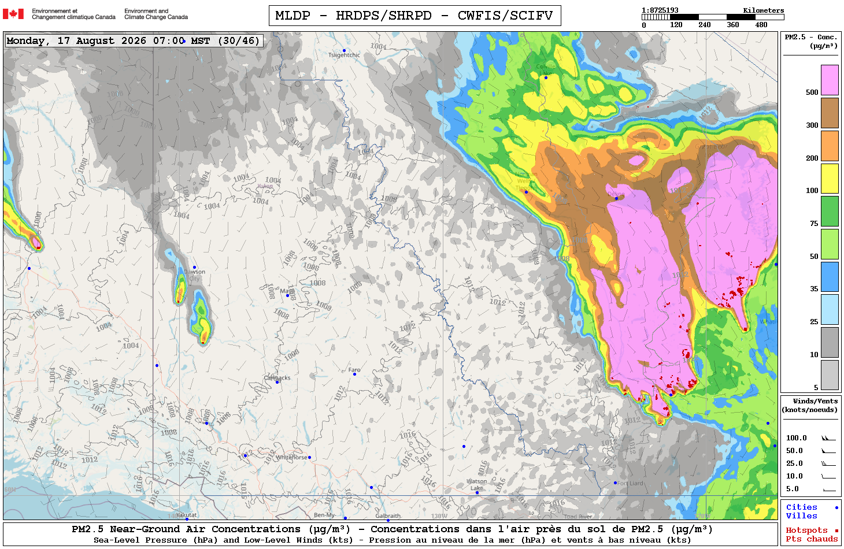Click the 100.0 knots wind barb symbol
Image resolution: width=844 pixels, height=549 pixels.
[828, 438]
